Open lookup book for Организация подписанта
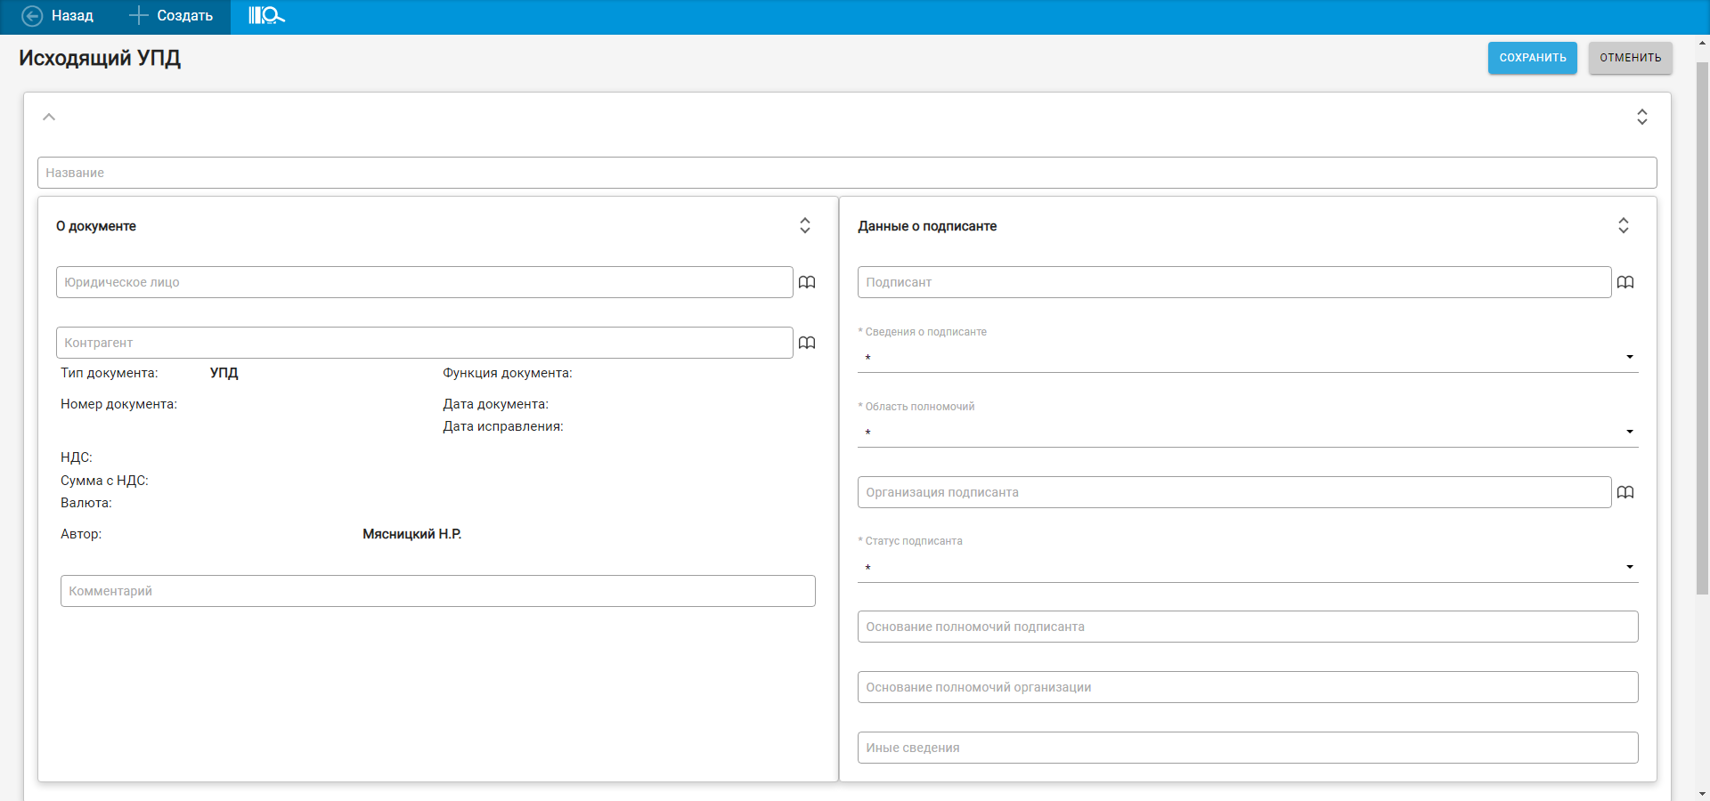This screenshot has height=801, width=1710. 1625,492
